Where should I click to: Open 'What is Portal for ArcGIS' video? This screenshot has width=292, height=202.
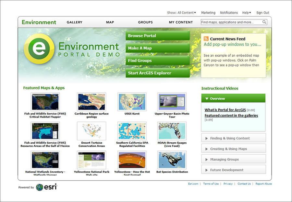coord(225,110)
